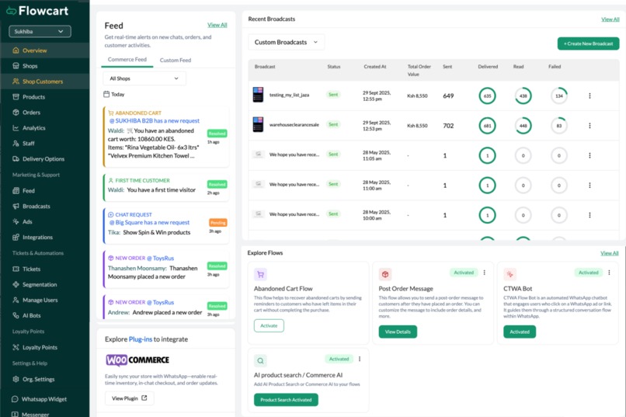
Task: Open the Delivery Options truck icon
Action: tap(16, 159)
